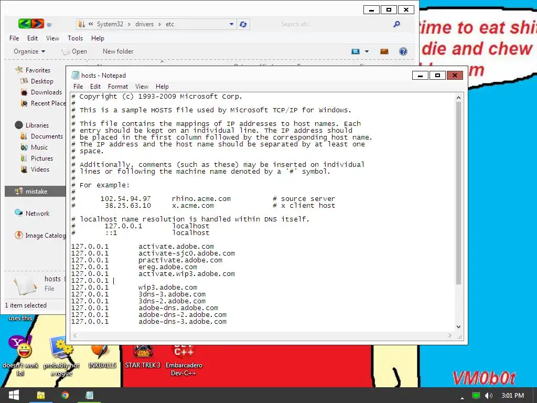Click the volume speaker tray icon
Viewport: 537px width, 403px height.
pos(489,396)
